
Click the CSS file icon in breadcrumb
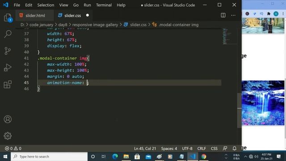126,25
